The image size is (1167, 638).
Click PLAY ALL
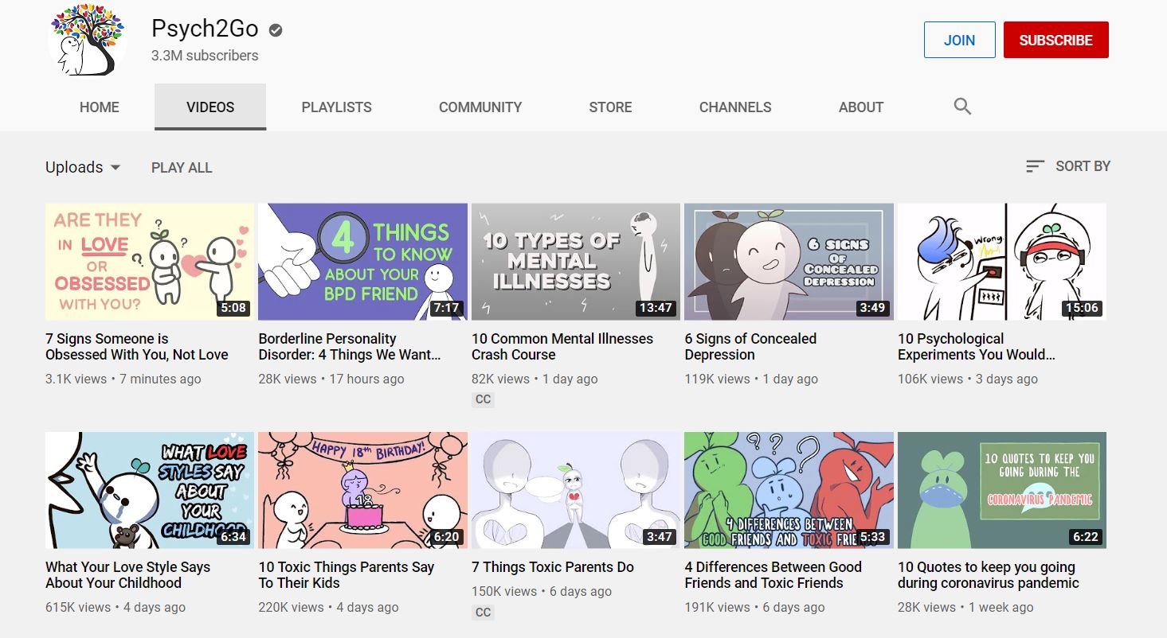[182, 167]
